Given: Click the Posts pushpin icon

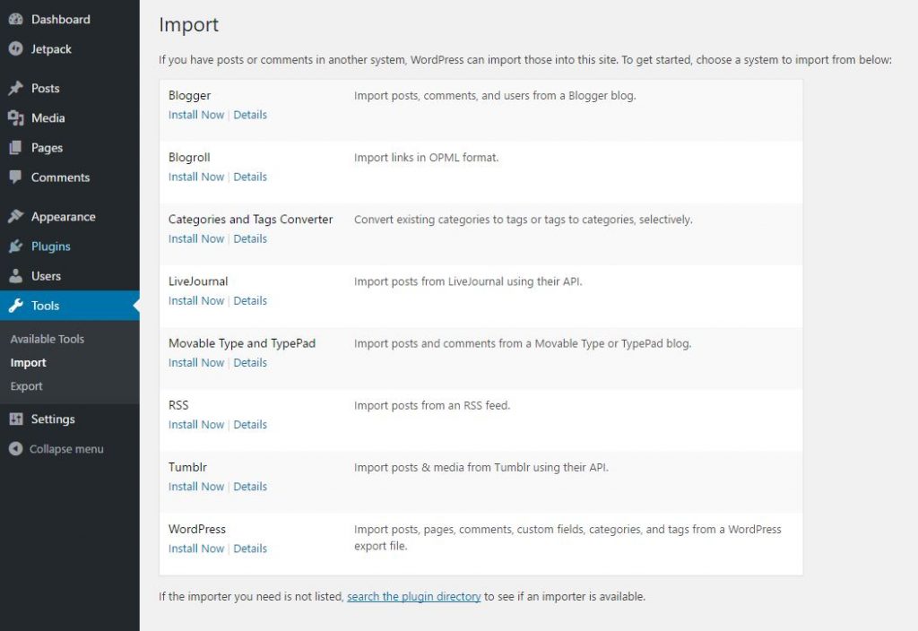Looking at the screenshot, I should (x=15, y=88).
